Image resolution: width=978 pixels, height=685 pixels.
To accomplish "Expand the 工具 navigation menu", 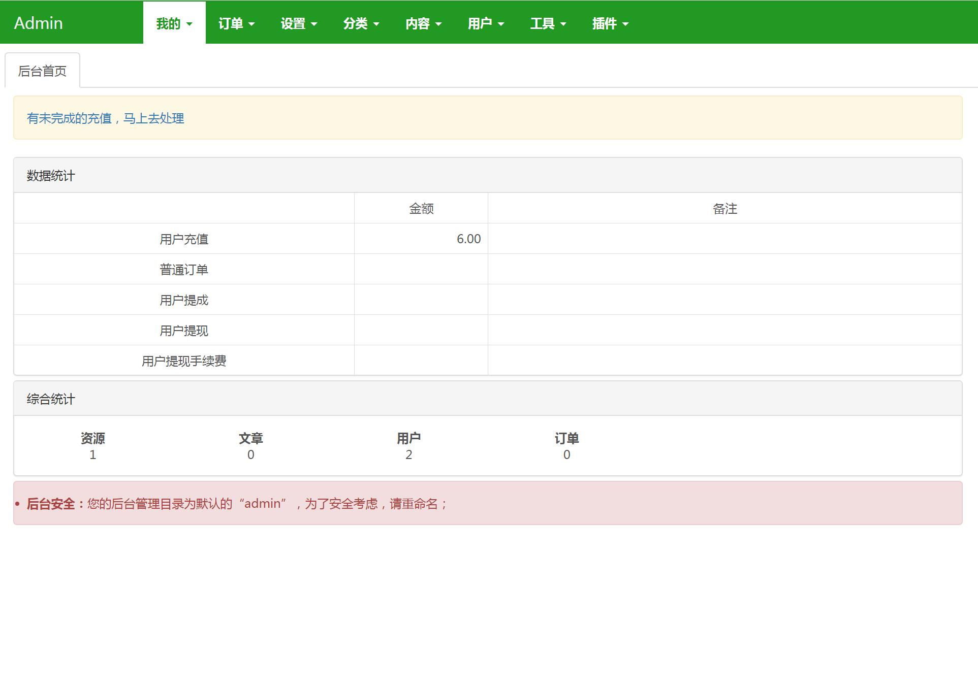I will point(549,23).
